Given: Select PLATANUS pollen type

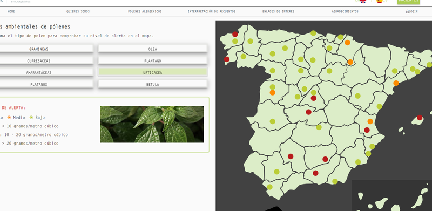Looking at the screenshot, I should point(39,85).
